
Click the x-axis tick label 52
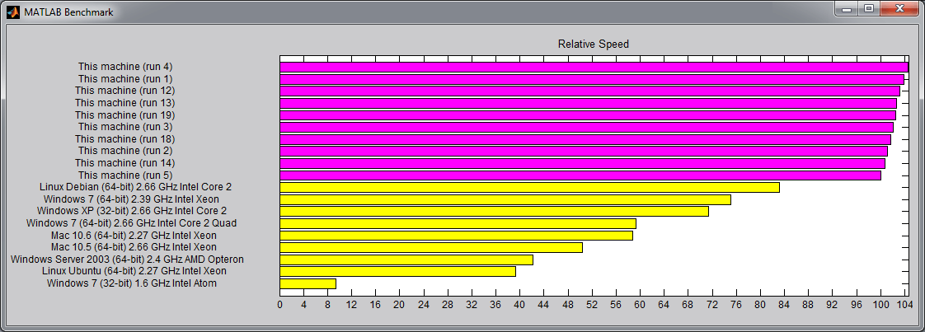pos(592,305)
